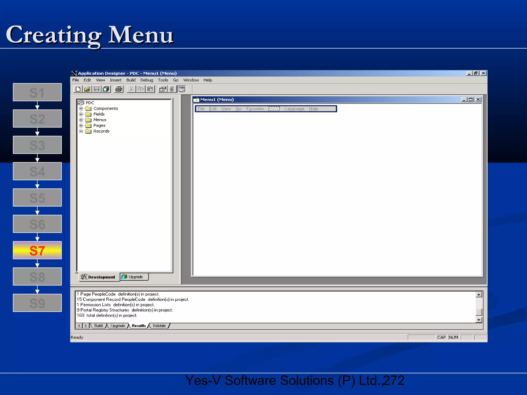
Task: Toggle the Project Workspace toolbar icon
Action: (x=182, y=89)
